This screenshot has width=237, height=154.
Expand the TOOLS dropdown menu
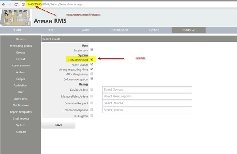(189, 30)
